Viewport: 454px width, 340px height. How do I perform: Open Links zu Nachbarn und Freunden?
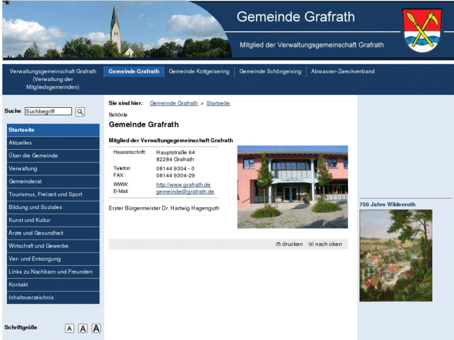click(x=53, y=272)
